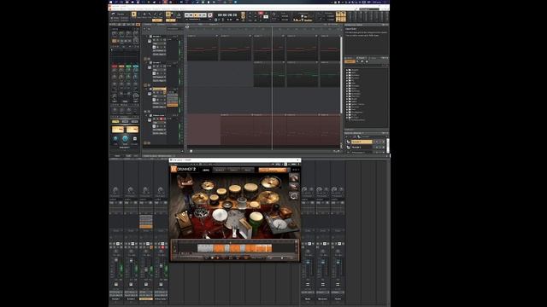
Task: Click the orange EQ band button in ProChannel
Action: [121, 67]
